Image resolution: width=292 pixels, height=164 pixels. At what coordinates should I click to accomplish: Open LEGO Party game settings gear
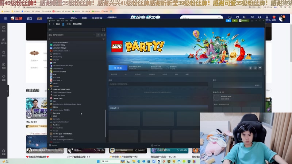coord(250,68)
